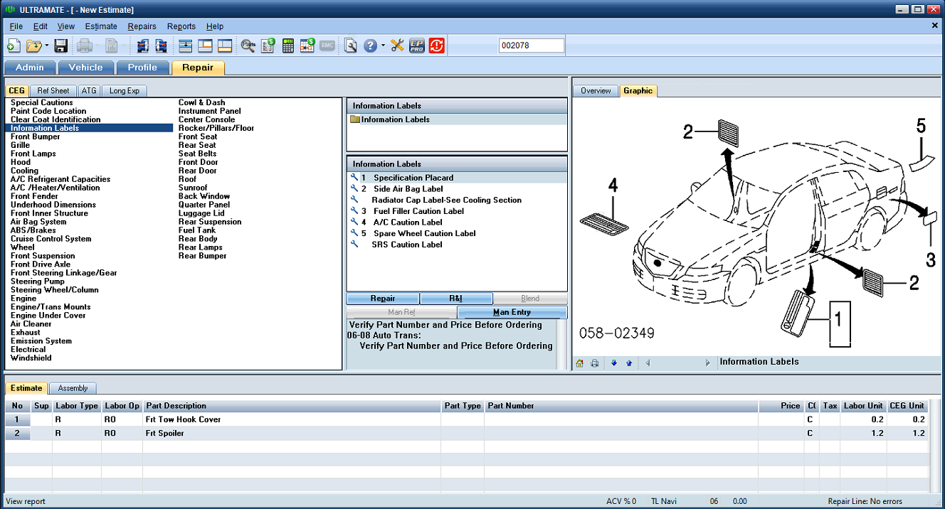The height and width of the screenshot is (509, 945).
Task: Click the estimate totals dollar-sheet icon
Action: (268, 46)
